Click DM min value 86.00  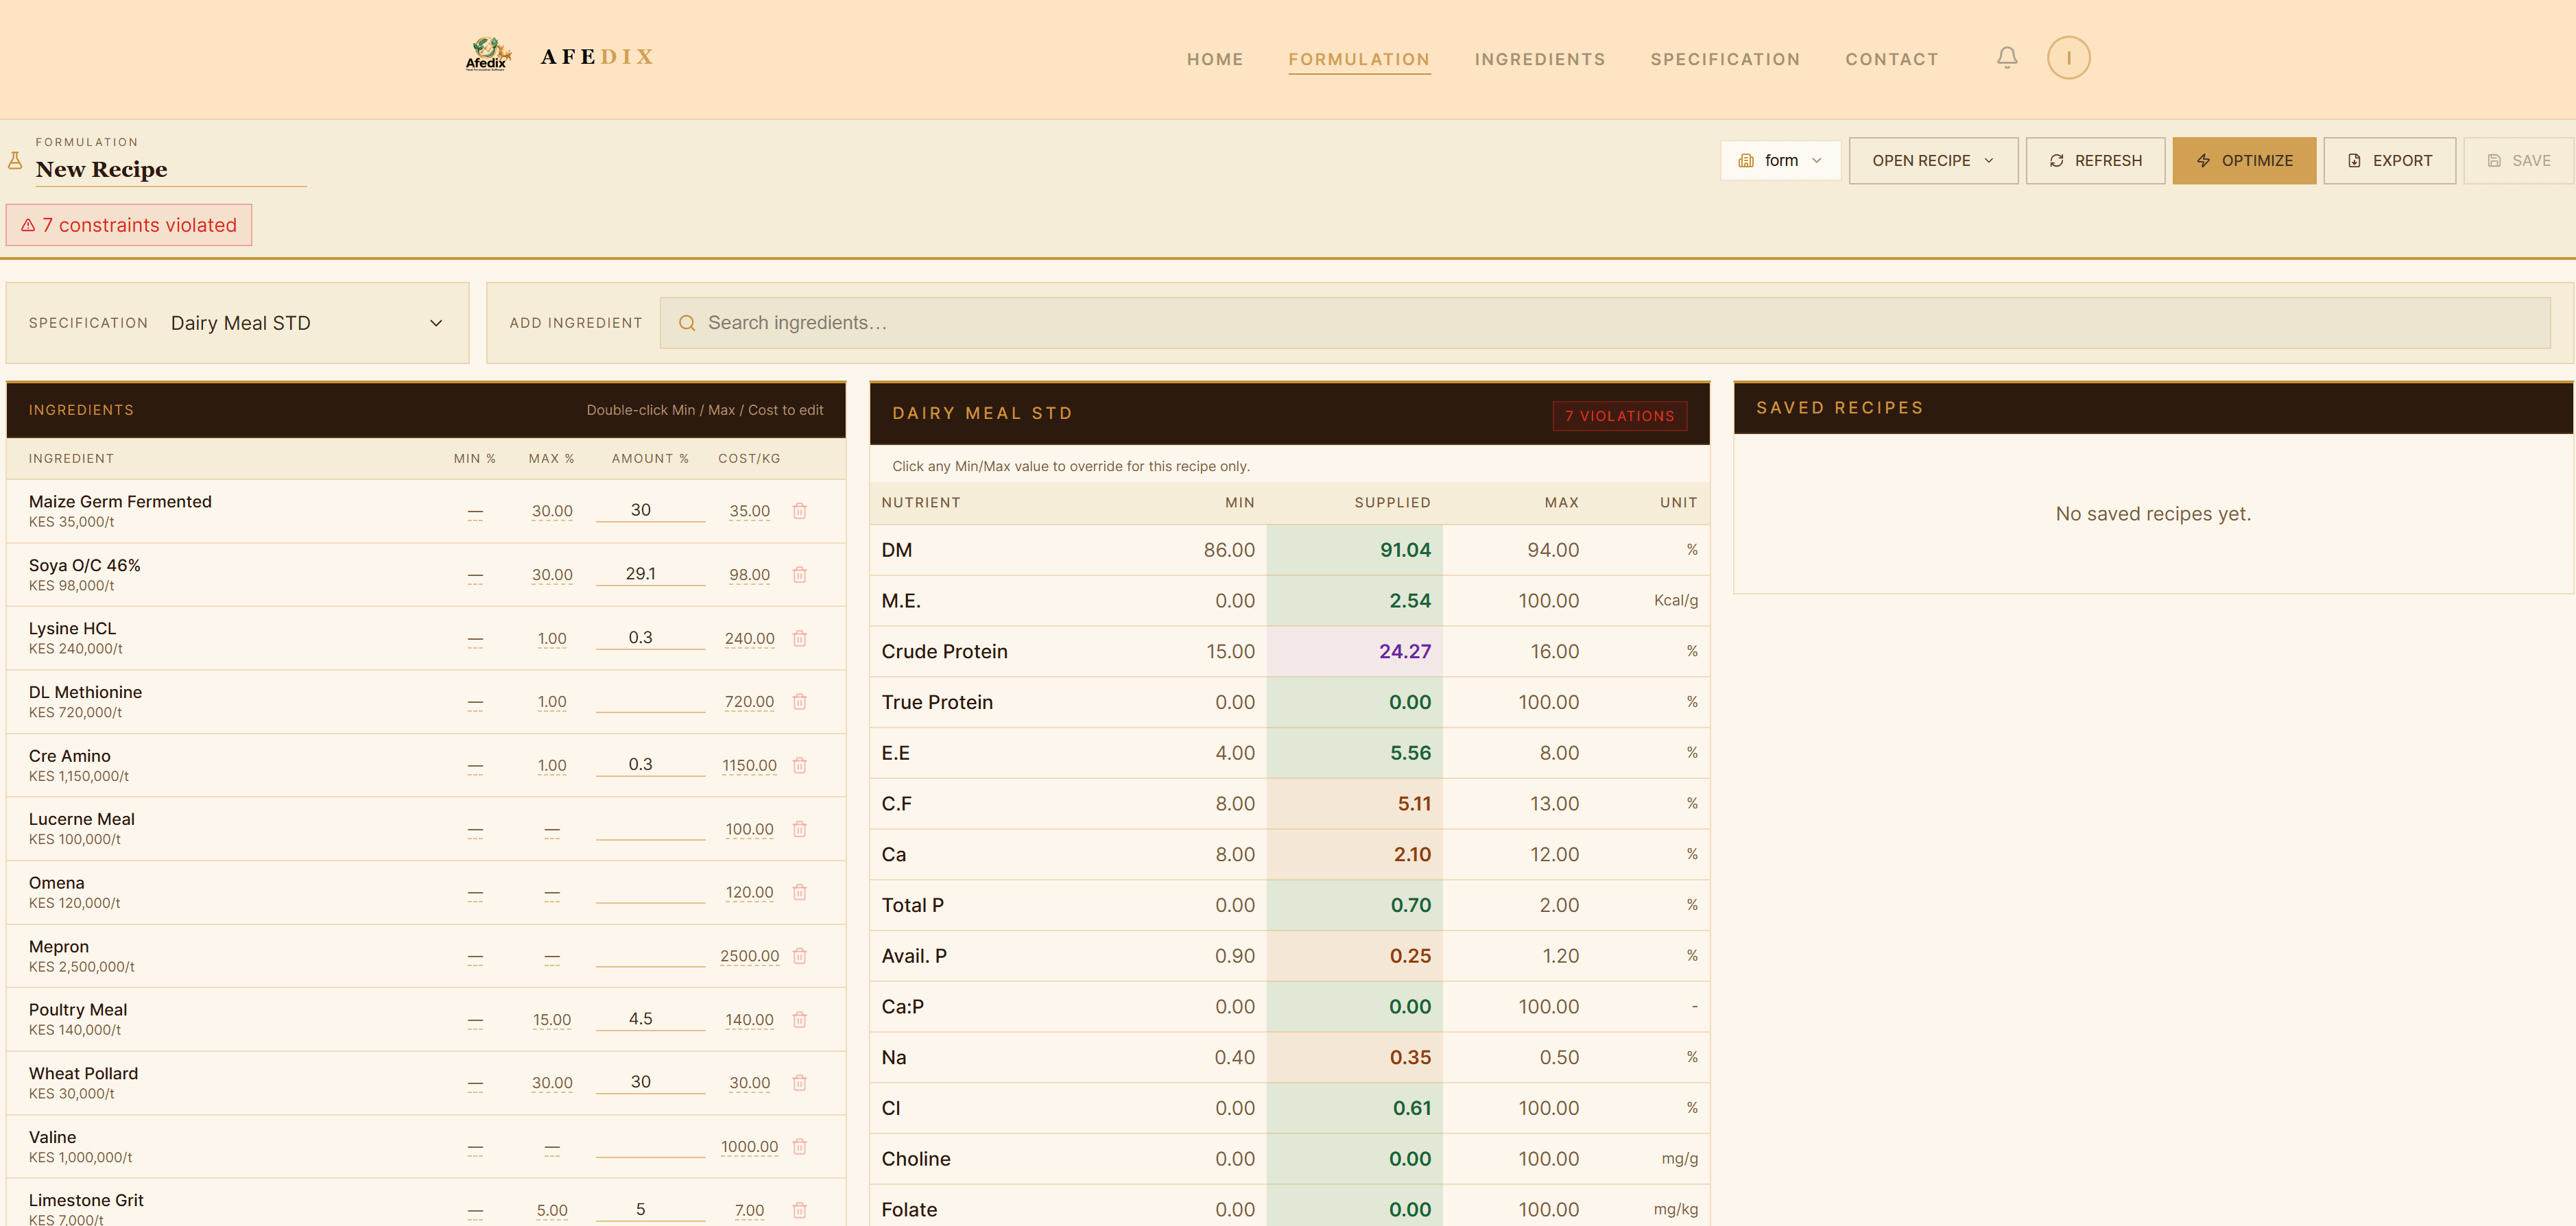click(1229, 550)
